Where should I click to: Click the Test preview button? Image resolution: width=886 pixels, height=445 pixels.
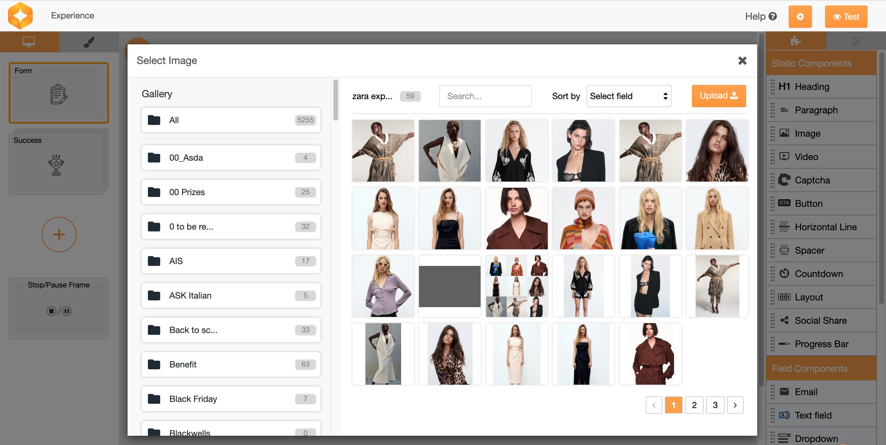pos(846,17)
